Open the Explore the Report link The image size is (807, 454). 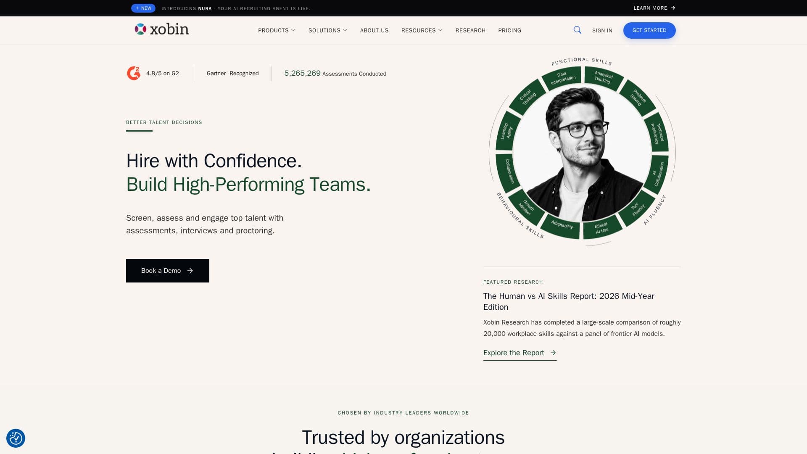click(520, 353)
